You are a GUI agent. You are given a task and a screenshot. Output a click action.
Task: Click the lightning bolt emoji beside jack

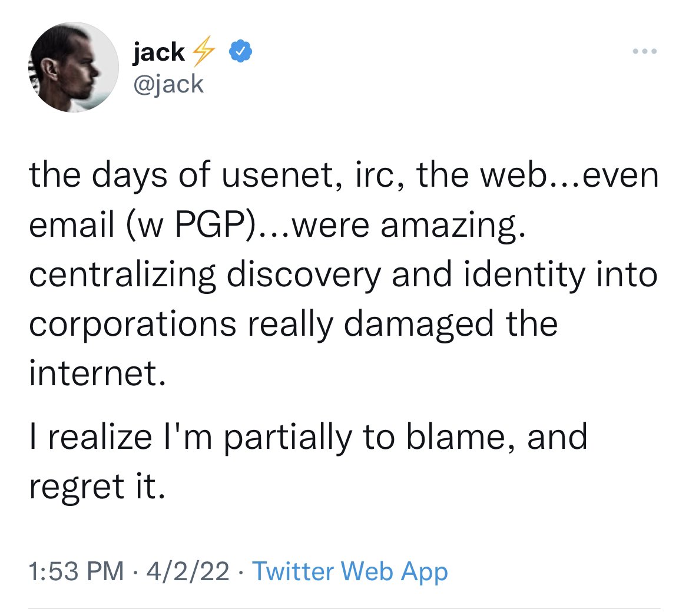(203, 51)
